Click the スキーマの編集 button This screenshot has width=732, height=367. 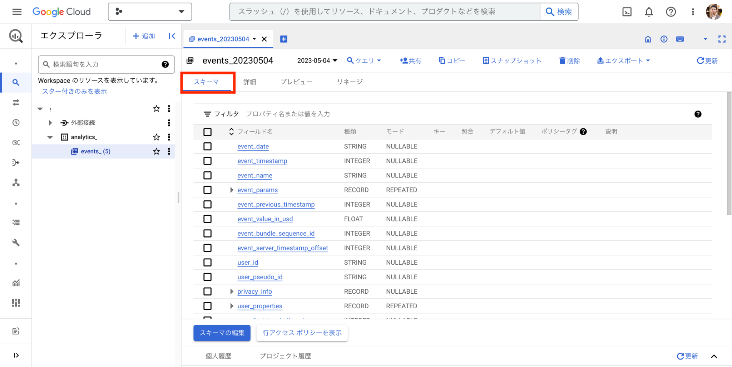pyautogui.click(x=222, y=333)
